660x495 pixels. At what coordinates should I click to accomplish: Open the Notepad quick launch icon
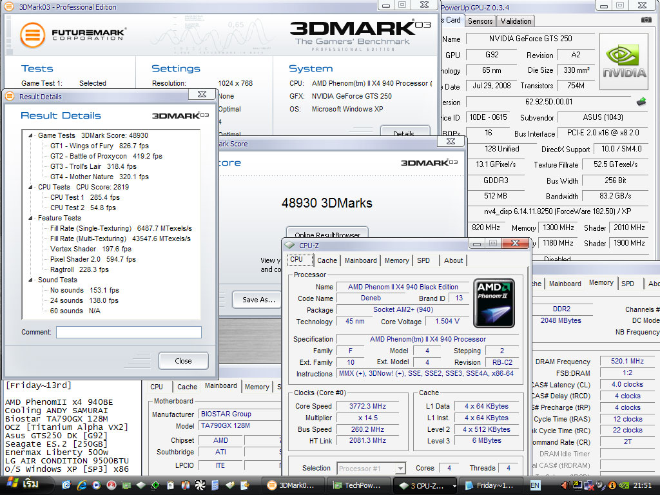(x=170, y=485)
